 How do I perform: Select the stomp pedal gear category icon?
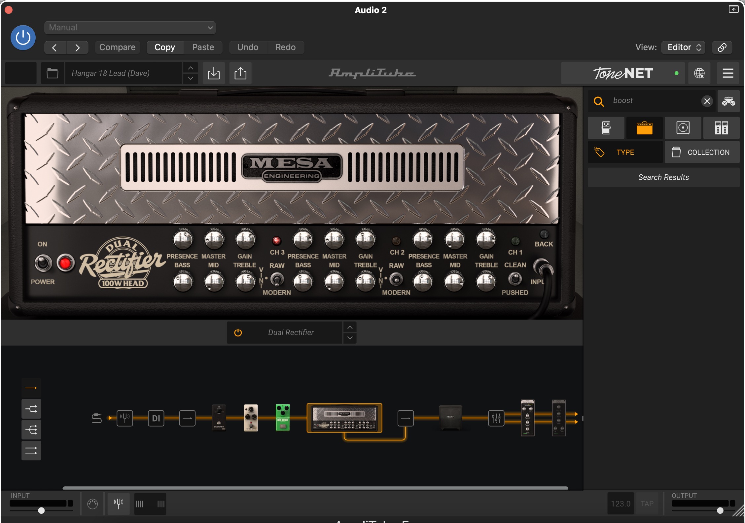606,128
